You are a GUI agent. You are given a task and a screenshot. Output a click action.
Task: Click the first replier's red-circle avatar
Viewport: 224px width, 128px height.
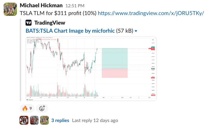pos(24,120)
